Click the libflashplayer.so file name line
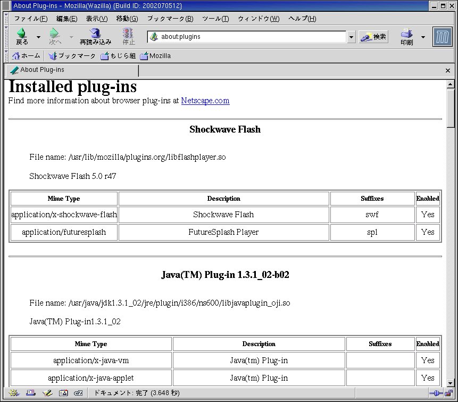The image size is (458, 402). tap(128, 157)
